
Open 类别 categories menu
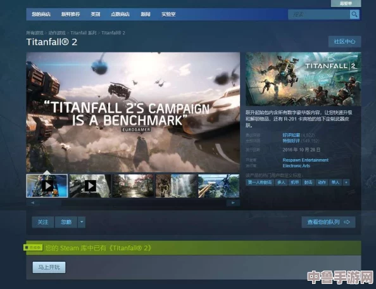tap(95, 14)
